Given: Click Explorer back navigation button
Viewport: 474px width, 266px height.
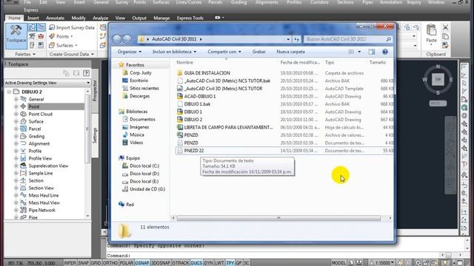Looking at the screenshot, I should tap(117, 39).
